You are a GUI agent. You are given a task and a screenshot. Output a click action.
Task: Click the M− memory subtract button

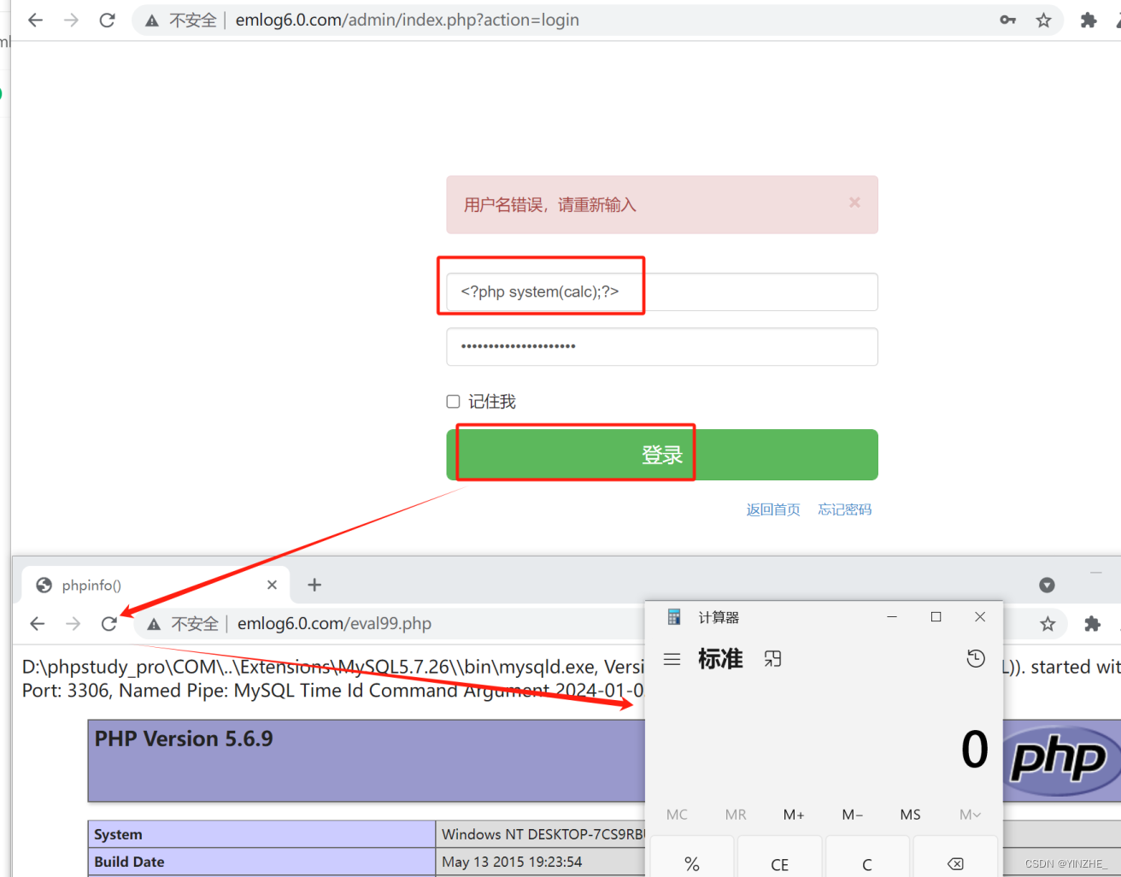coord(852,815)
